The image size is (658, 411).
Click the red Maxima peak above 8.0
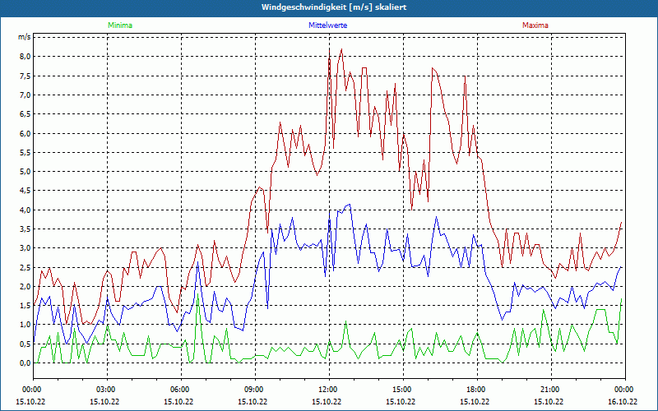point(341,49)
